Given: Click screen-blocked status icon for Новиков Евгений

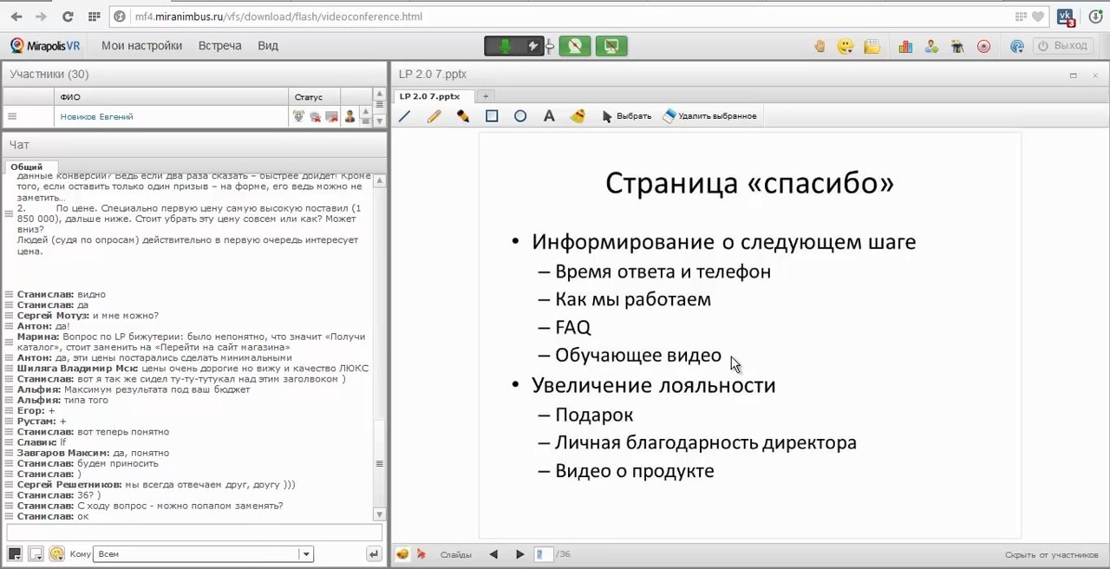Looking at the screenshot, I should tap(331, 116).
